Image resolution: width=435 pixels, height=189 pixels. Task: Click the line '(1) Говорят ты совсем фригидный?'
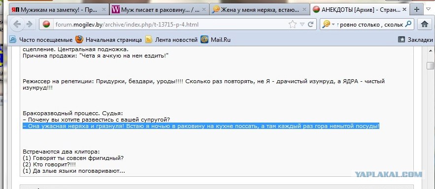click(73, 158)
